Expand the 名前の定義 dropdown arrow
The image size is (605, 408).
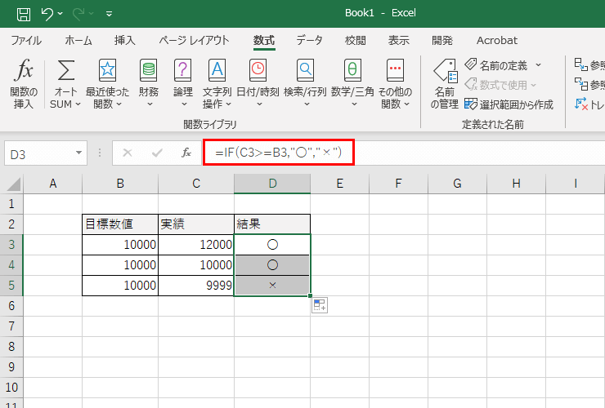pos(538,65)
